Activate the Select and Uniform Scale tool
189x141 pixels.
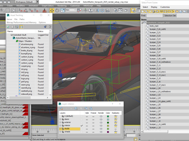(63, 11)
